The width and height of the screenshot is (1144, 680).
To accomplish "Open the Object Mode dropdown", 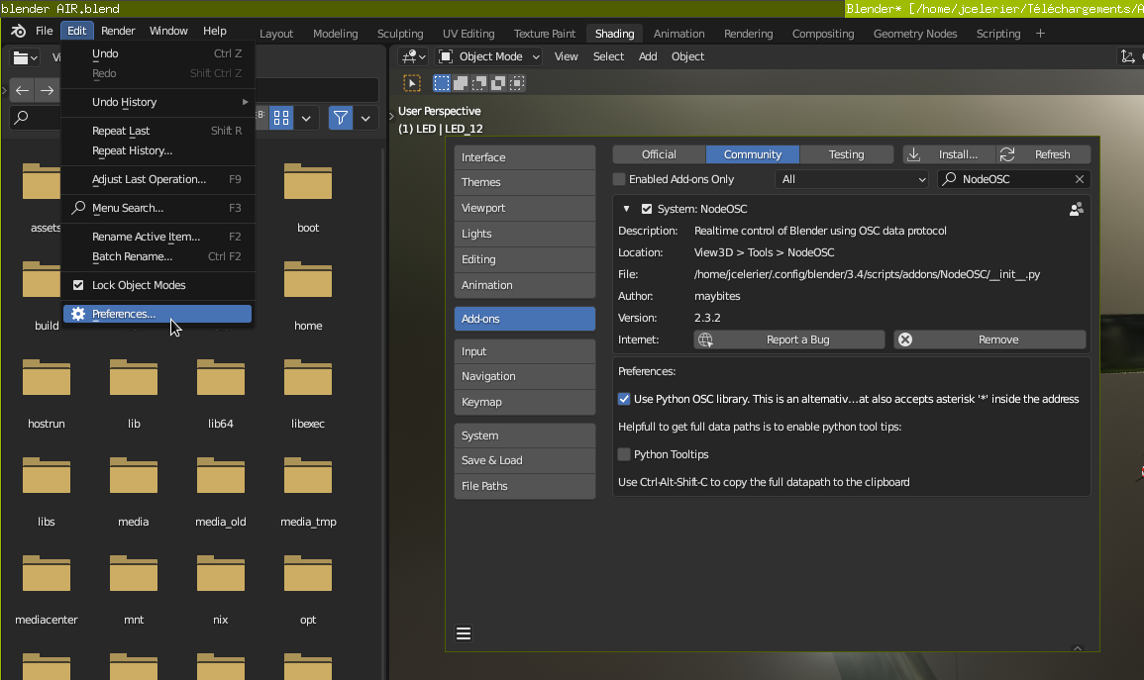I will 489,56.
